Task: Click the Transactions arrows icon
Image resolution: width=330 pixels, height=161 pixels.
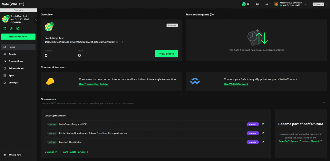Action: [x=5, y=61]
